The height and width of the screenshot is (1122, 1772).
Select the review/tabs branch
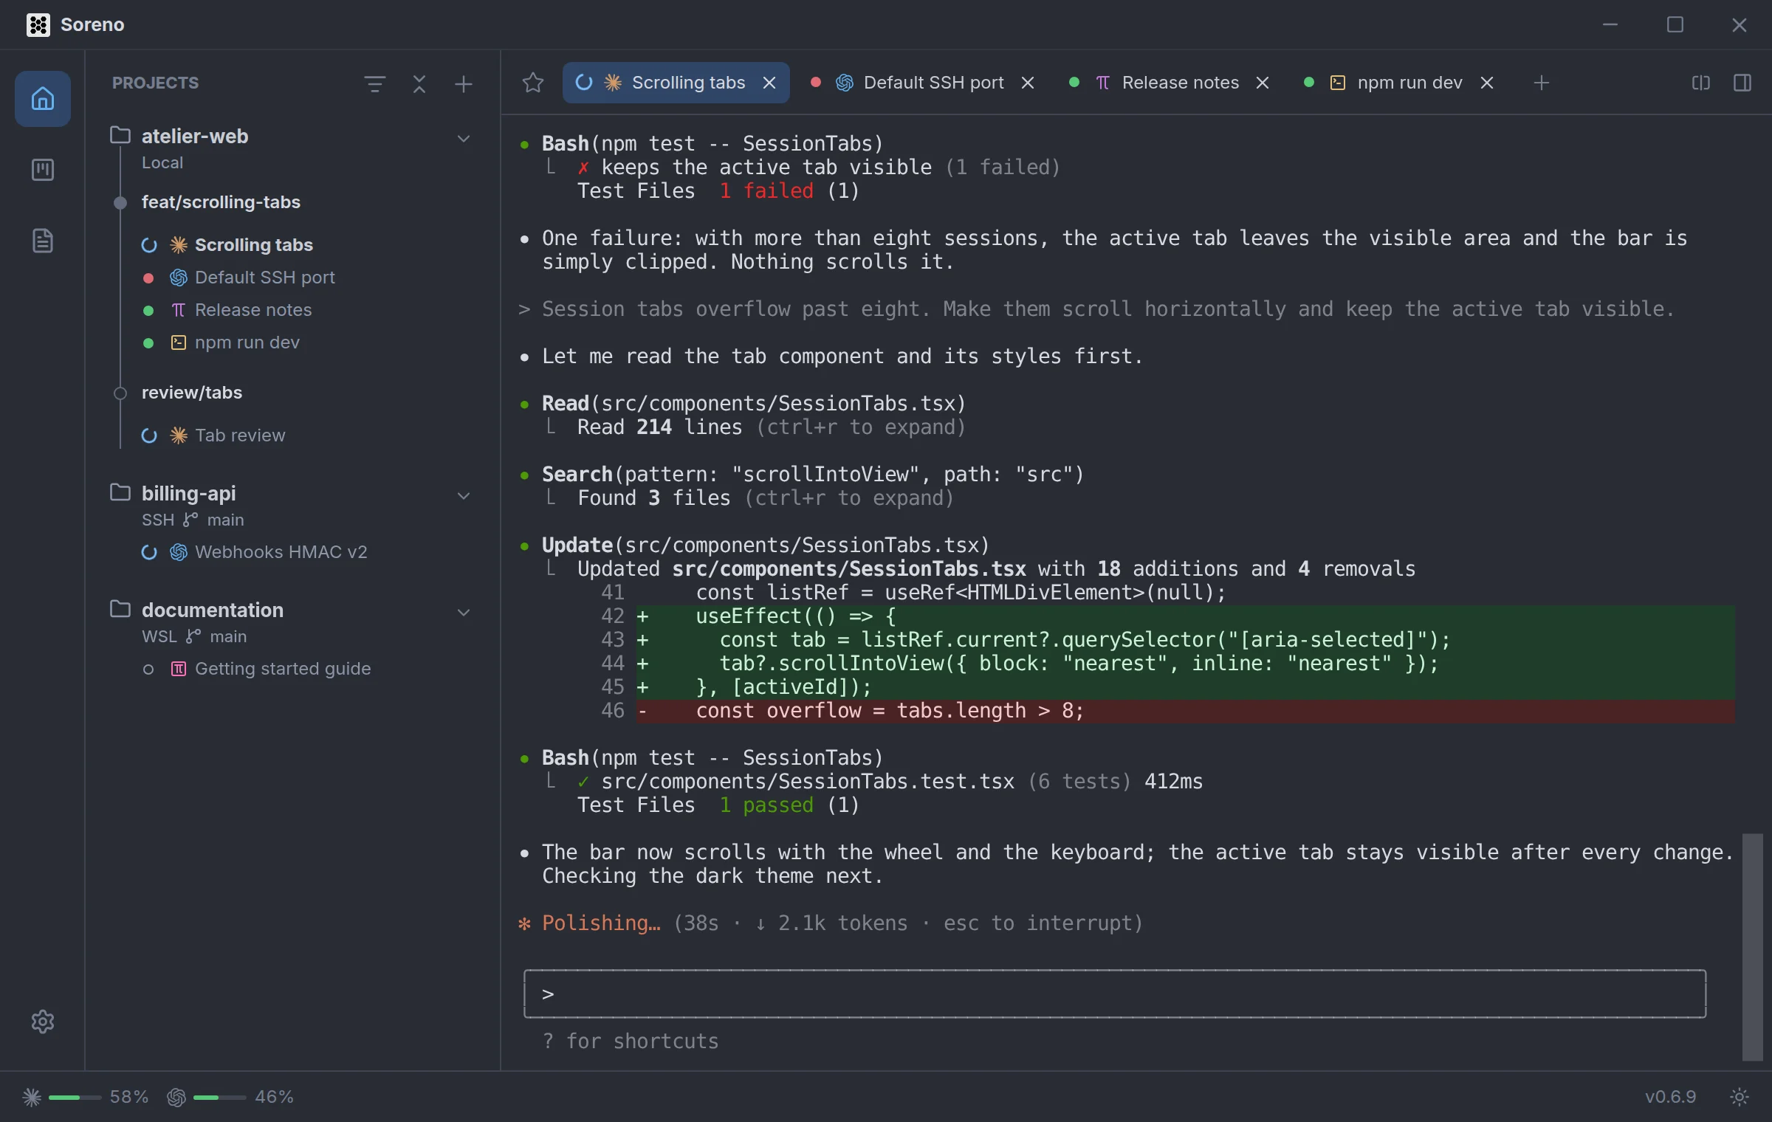point(192,393)
